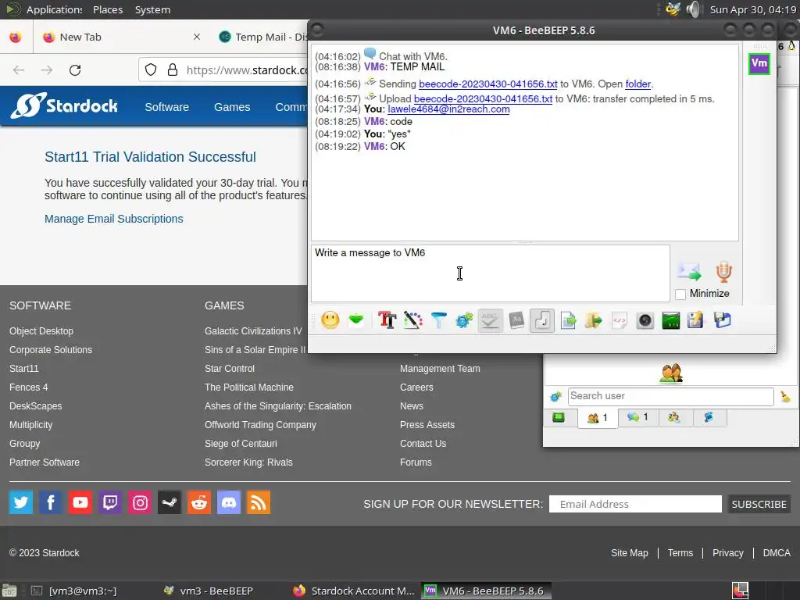Open Stardock Twitter icon
The height and width of the screenshot is (600, 800).
(x=21, y=502)
